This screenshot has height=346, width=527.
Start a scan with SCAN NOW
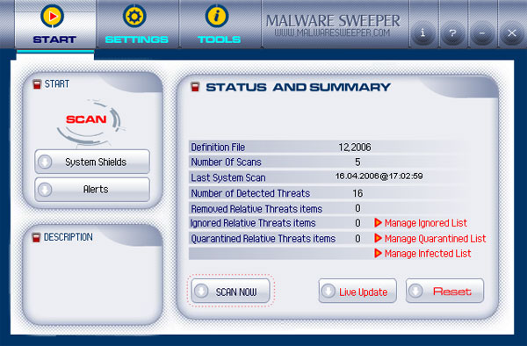point(230,291)
